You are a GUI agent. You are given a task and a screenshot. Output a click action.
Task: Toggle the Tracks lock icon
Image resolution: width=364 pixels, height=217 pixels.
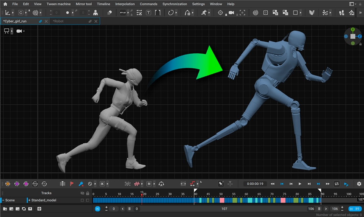coord(88,193)
